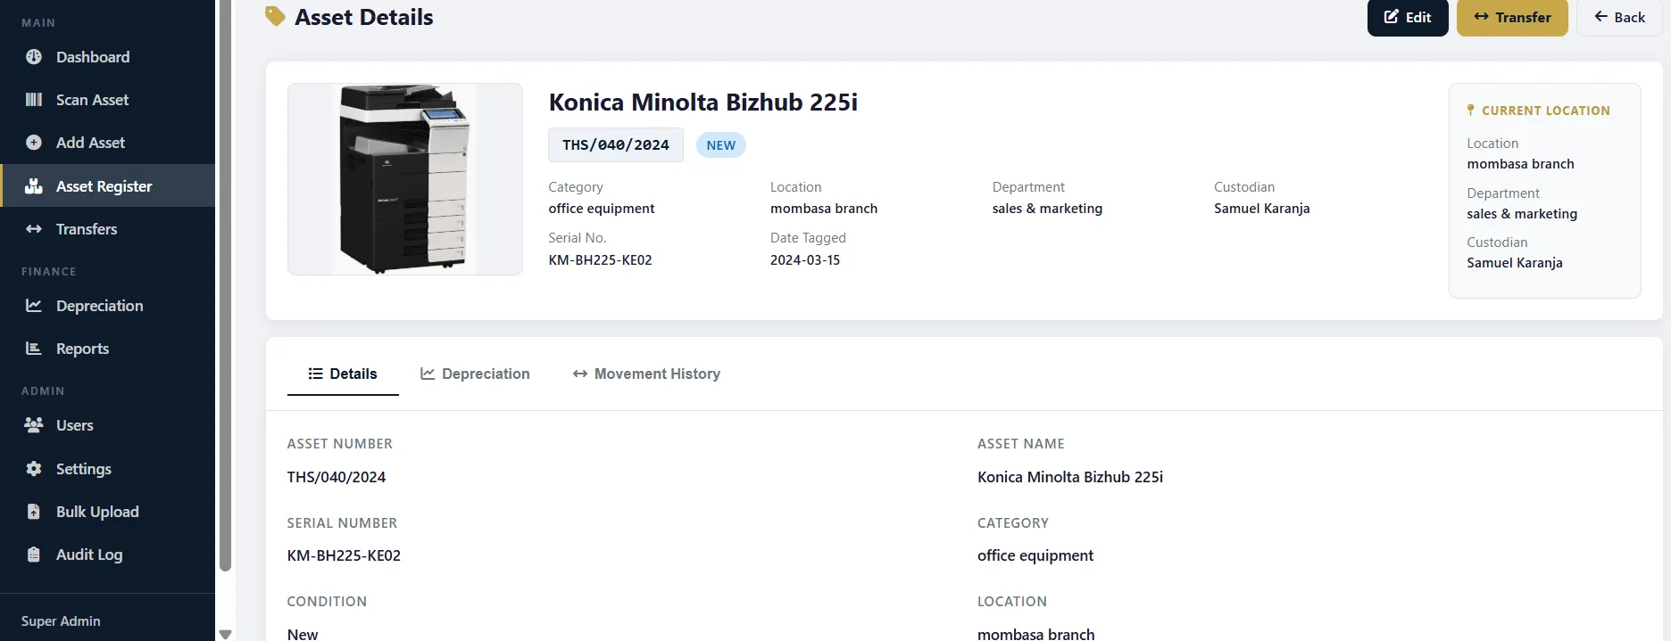The height and width of the screenshot is (641, 1671).
Task: Click the KM-BH225-KE02 value under Serial Number
Action: [344, 555]
